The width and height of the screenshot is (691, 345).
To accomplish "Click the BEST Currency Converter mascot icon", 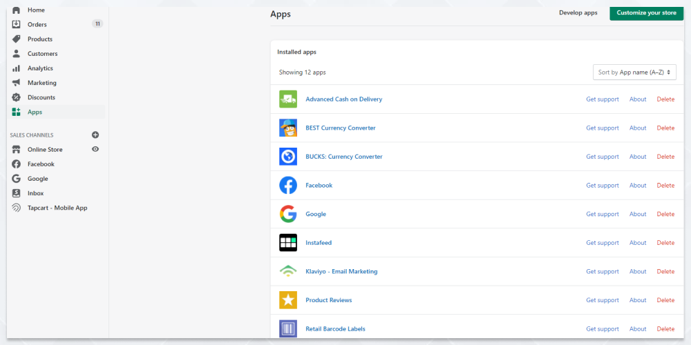I will 287,128.
